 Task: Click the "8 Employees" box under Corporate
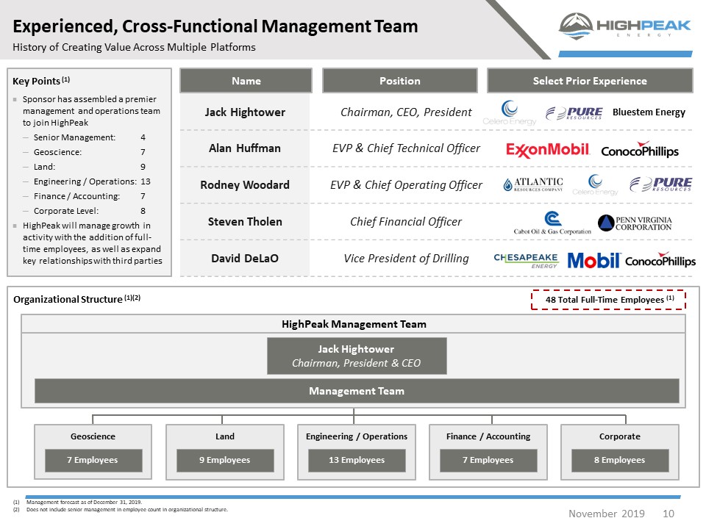click(x=620, y=460)
